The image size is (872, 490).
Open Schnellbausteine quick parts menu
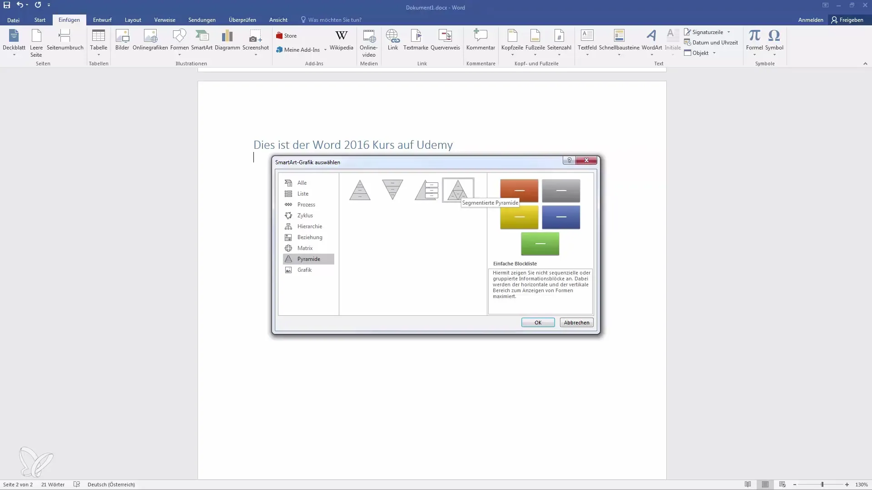(x=619, y=43)
